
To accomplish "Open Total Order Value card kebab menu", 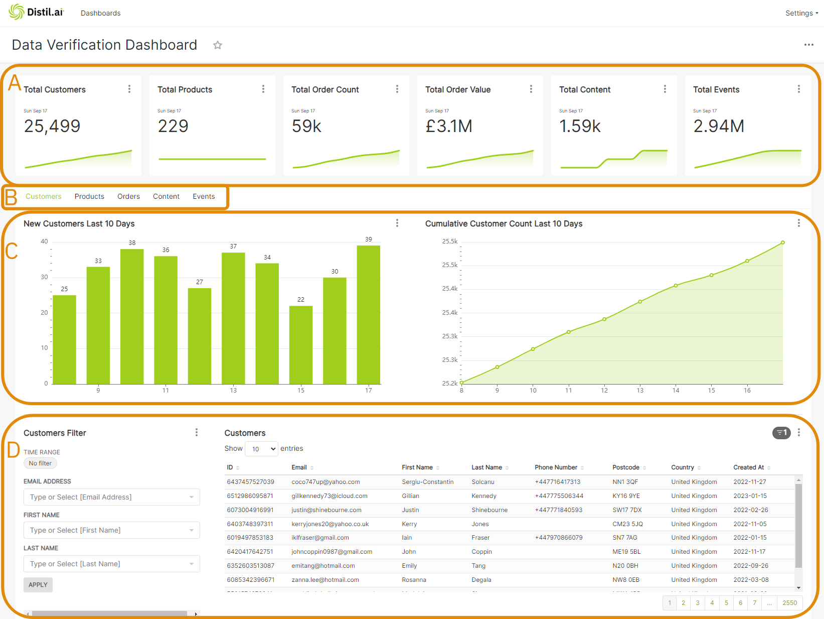I will tap(531, 89).
